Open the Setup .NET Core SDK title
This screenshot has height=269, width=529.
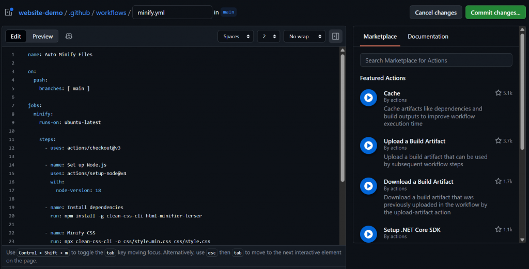pyautogui.click(x=412, y=230)
